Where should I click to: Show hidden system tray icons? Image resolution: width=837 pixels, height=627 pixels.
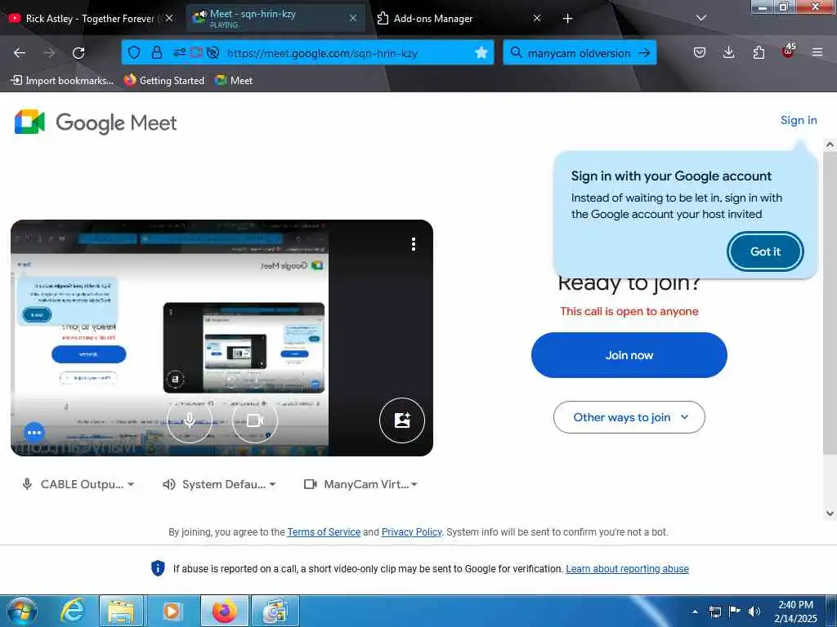(x=695, y=611)
